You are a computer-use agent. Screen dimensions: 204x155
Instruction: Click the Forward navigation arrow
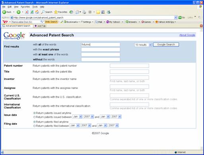(x=18, y=12)
